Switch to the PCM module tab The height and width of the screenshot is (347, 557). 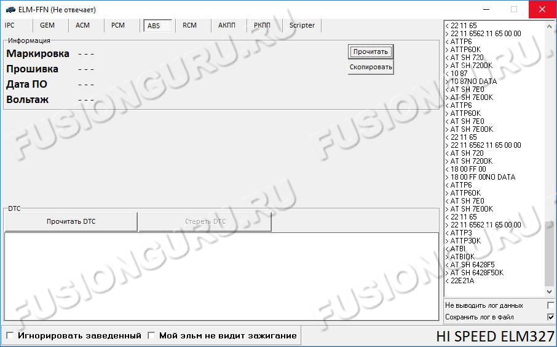point(118,25)
